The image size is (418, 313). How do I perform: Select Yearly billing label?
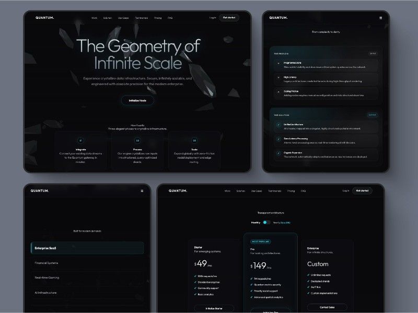pos(282,223)
